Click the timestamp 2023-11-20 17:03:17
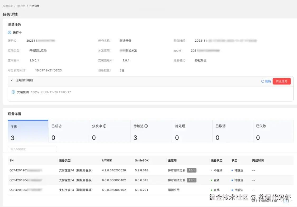The width and height of the screenshot is (297, 207). [x=56, y=92]
